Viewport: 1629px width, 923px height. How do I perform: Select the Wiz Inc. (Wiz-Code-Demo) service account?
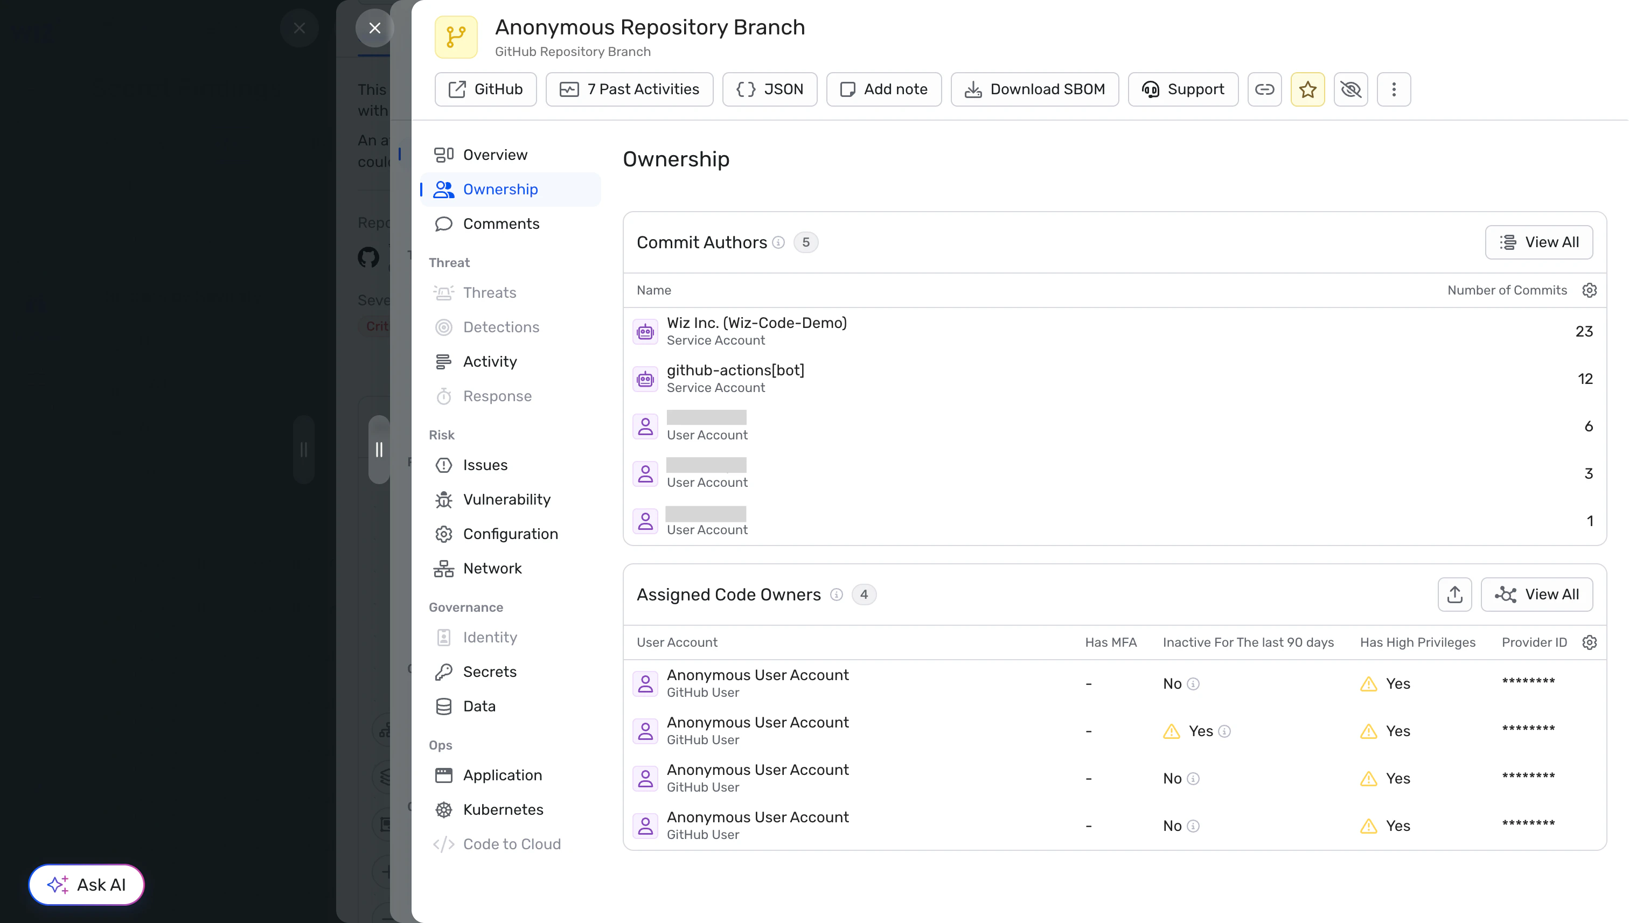(1114, 332)
